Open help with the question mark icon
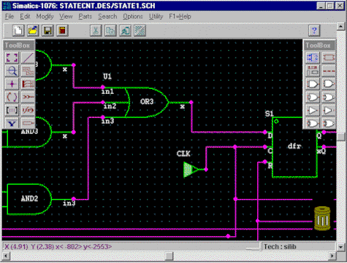This screenshot has width=347, height=263. 314,31
